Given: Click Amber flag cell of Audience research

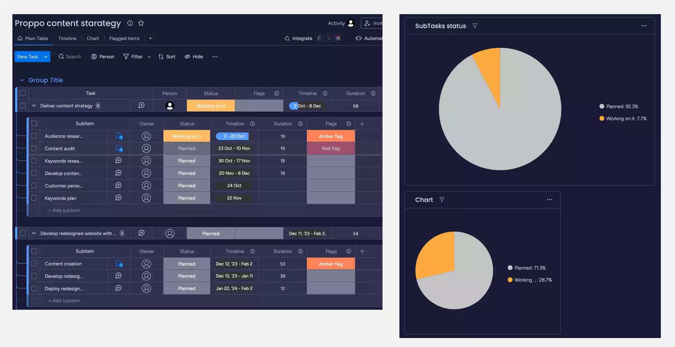Looking at the screenshot, I should point(331,136).
